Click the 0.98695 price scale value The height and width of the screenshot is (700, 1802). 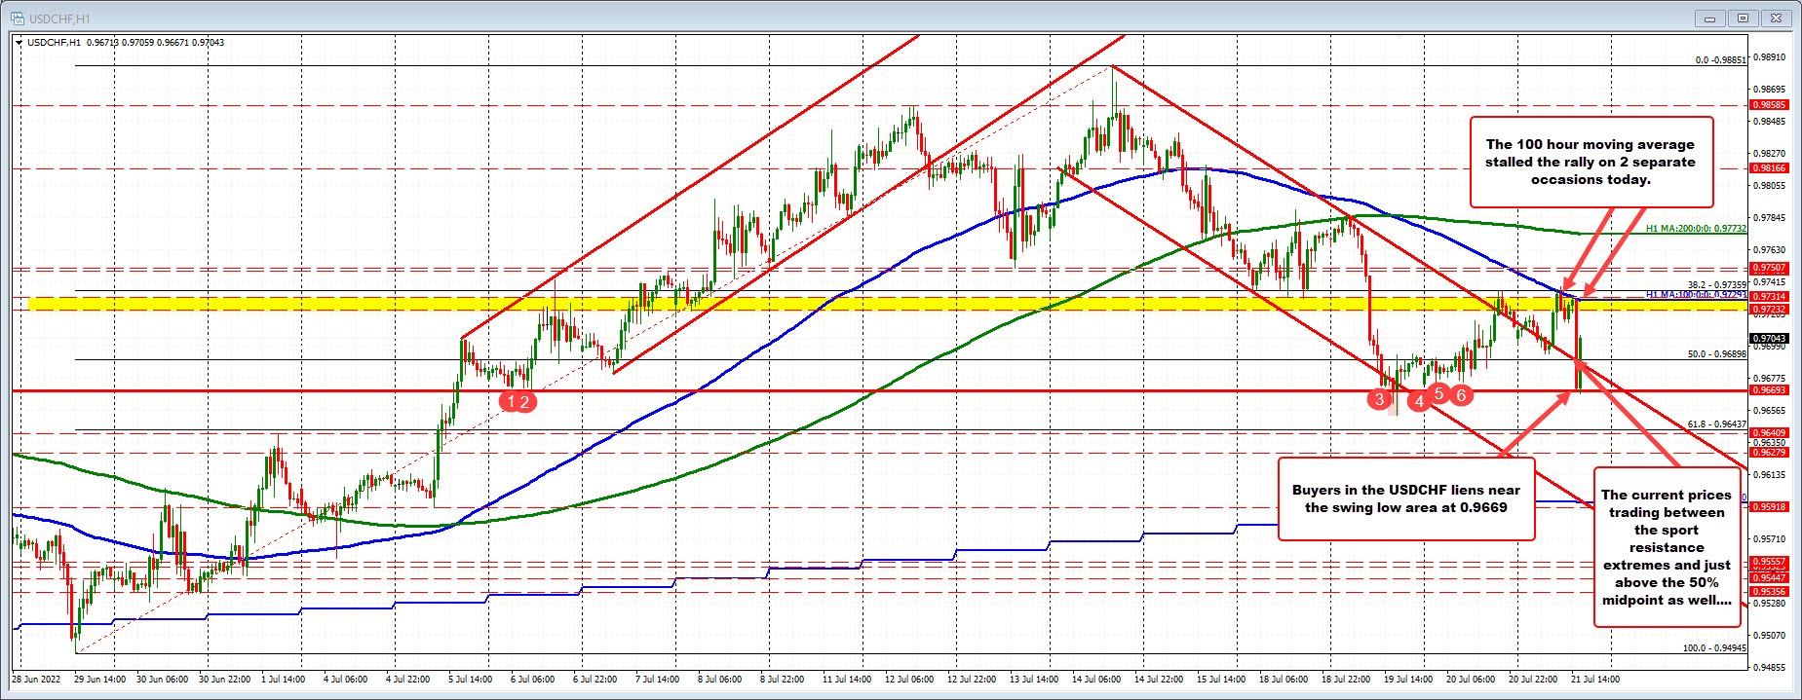coord(1769,90)
